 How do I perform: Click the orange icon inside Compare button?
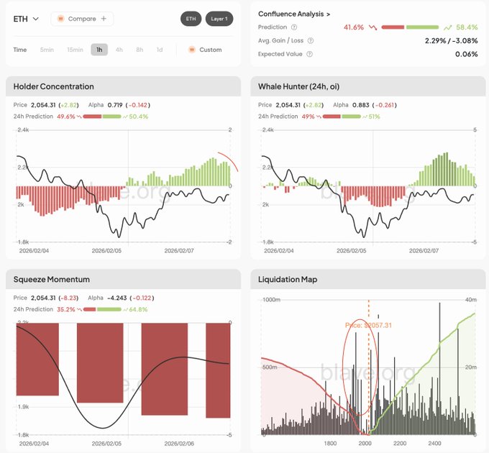tap(60, 19)
